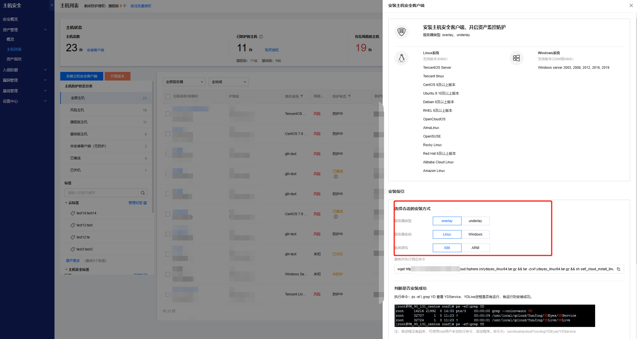
Task: Choose underlay server type
Action: click(x=475, y=221)
